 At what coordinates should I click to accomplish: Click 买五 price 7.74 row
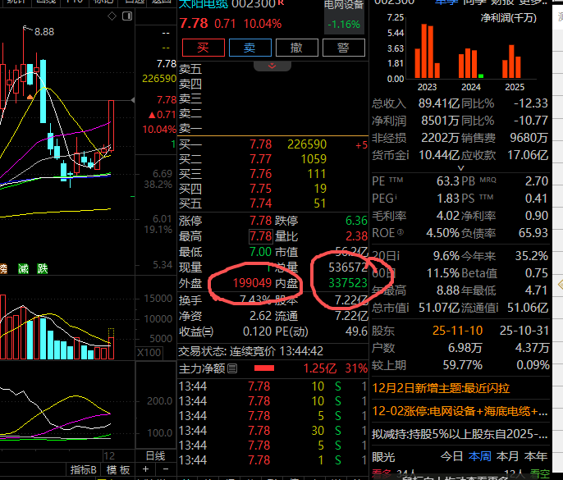click(x=272, y=203)
